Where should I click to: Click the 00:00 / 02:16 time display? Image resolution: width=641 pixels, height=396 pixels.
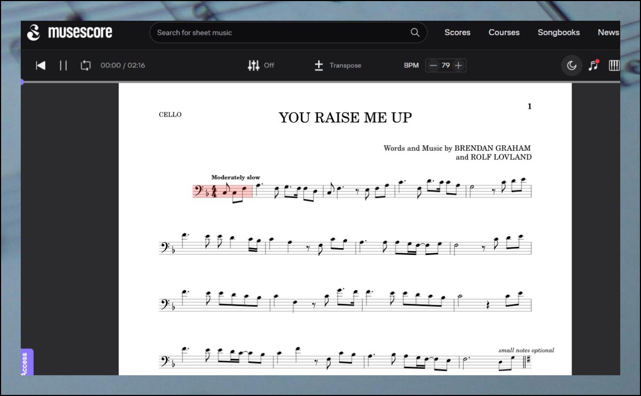(x=123, y=65)
